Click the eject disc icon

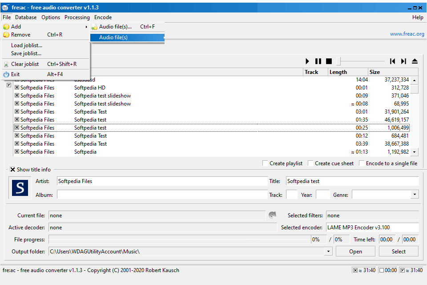[x=415, y=61]
